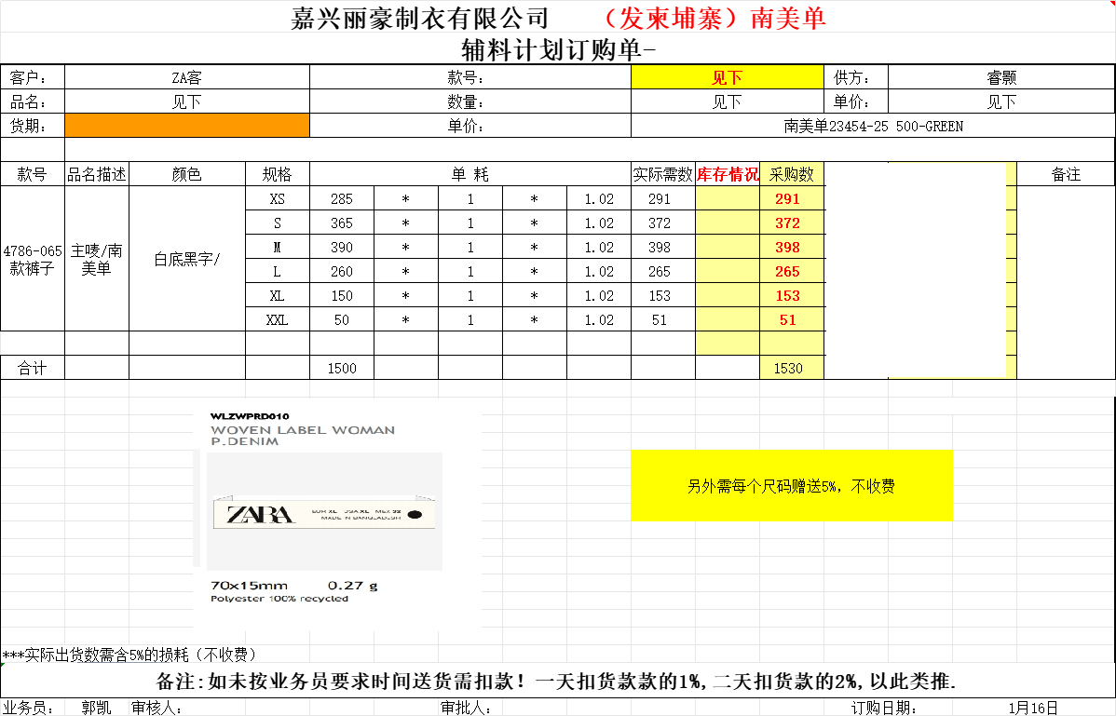Click the yellow note about 5% free extras

[791, 486]
